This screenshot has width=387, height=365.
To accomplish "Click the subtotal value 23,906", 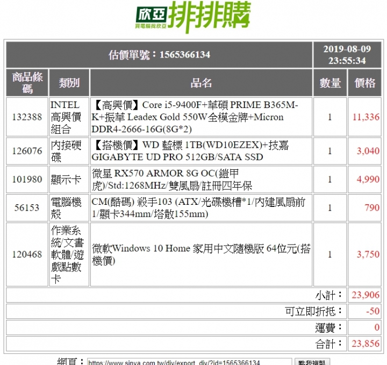I will pyautogui.click(x=365, y=295).
